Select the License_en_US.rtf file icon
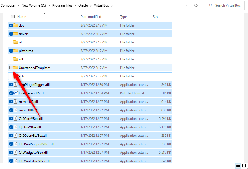Screen dimensions: 248x169 point(16,93)
